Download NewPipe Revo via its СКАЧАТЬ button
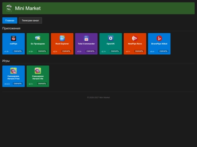Screen dimensions: 197x147 pyautogui.click(x=139, y=51)
